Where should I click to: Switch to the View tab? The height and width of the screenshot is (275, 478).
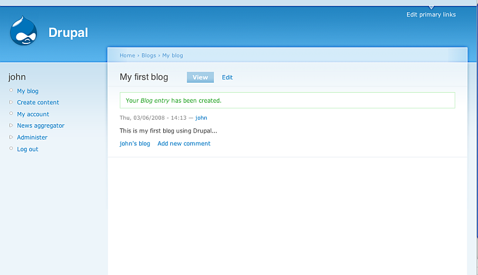(x=200, y=77)
